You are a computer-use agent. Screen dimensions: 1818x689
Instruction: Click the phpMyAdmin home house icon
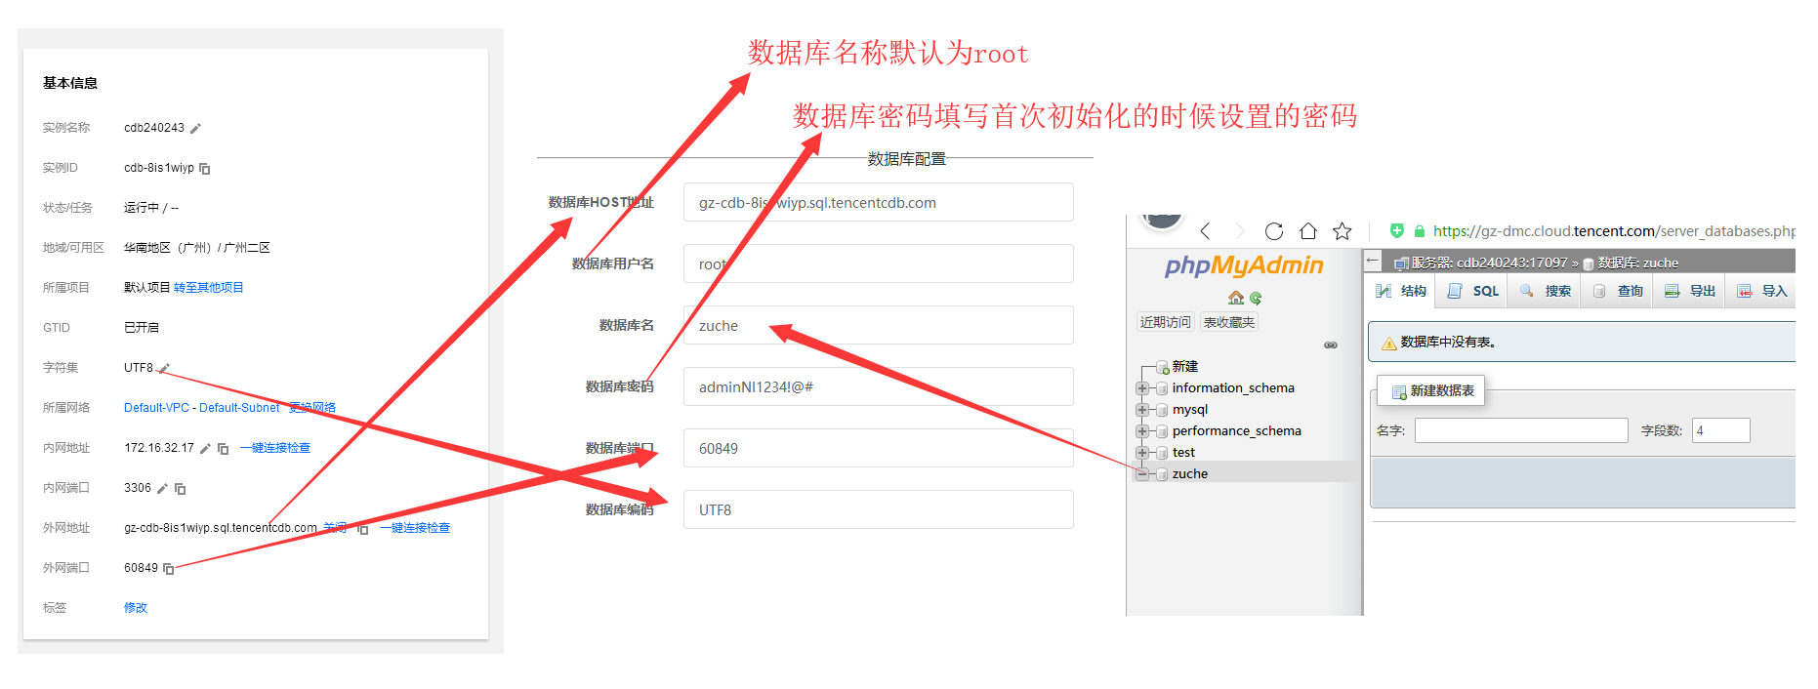[1236, 298]
